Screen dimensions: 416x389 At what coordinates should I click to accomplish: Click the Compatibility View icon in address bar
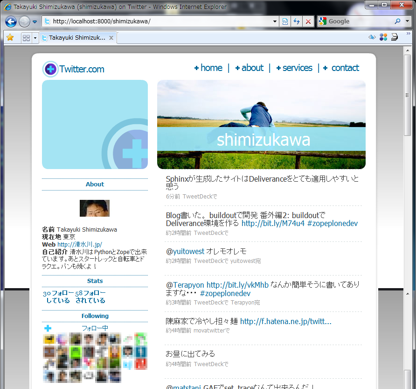(x=285, y=21)
